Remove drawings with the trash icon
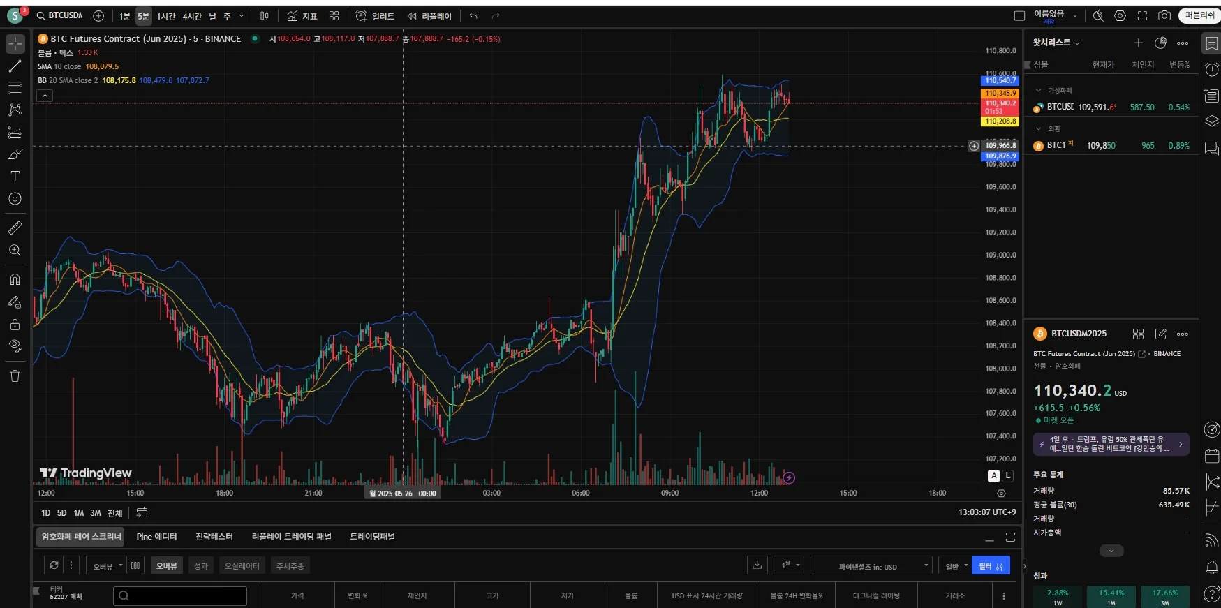Screen dimensions: 1221x608 point(15,376)
